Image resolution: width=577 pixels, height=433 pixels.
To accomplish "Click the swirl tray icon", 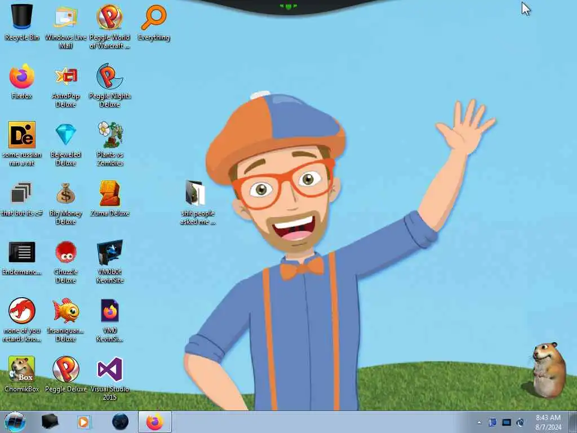I will tap(520, 422).
